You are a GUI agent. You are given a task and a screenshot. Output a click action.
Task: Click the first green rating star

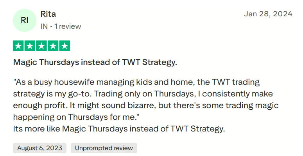[18, 46]
